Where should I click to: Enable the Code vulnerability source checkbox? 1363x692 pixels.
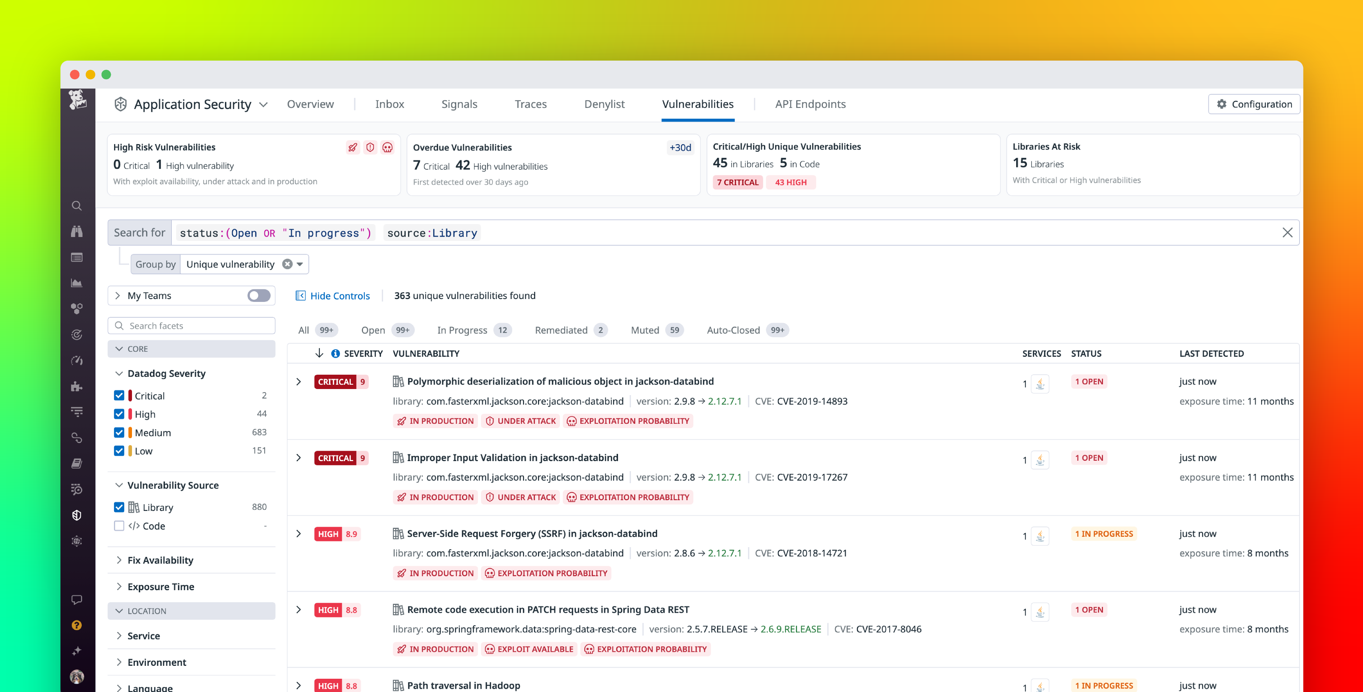[119, 526]
